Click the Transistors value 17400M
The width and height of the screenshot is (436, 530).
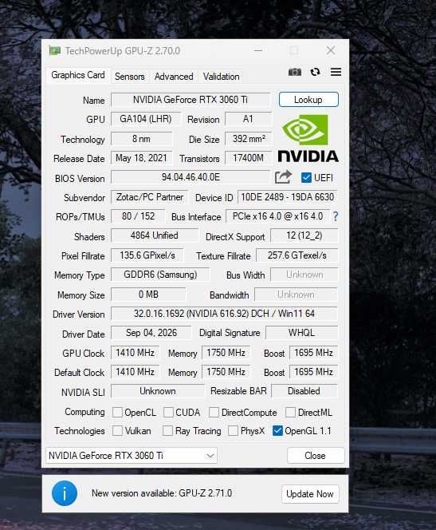[249, 158]
